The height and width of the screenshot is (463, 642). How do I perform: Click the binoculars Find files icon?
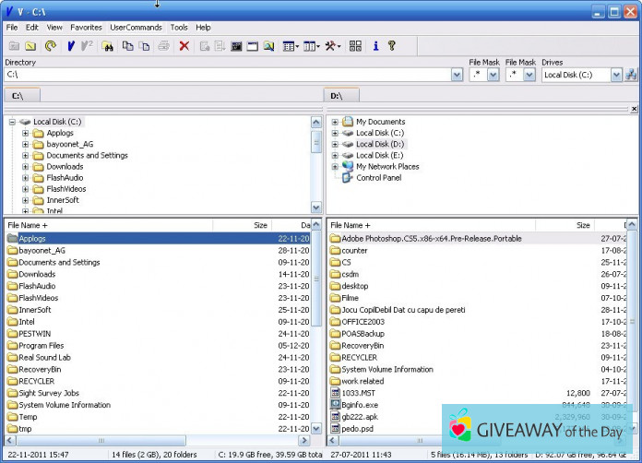pyautogui.click(x=108, y=45)
